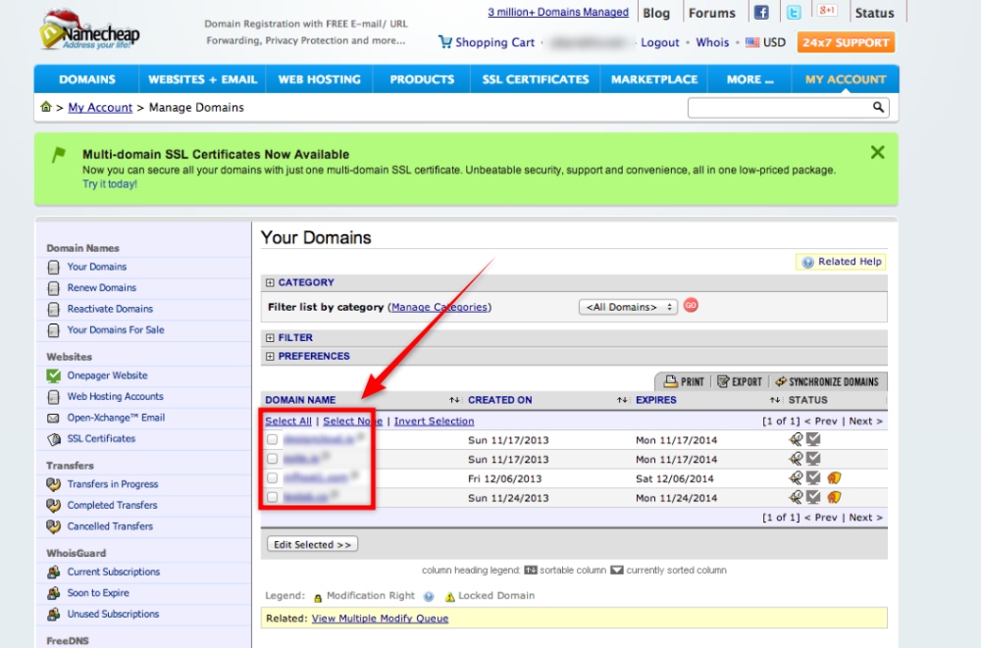The width and height of the screenshot is (981, 648).
Task: Open the WEB HOSTING nav tab
Action: click(319, 79)
